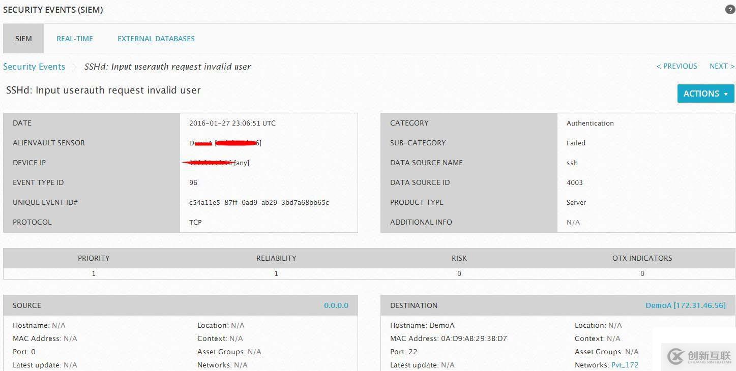This screenshot has height=371, width=736.
Task: Open the EXTERNAL DATABASES tab
Action: (156, 39)
